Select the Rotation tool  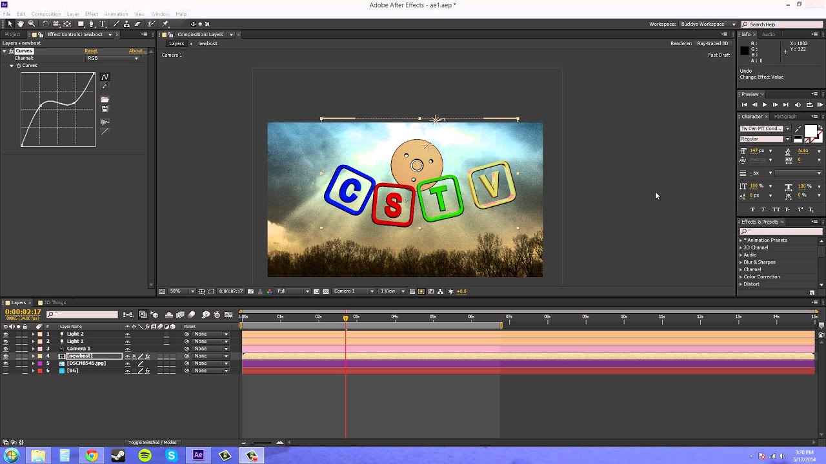point(45,24)
